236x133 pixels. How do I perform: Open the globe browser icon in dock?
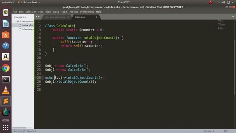click(x=6, y=112)
